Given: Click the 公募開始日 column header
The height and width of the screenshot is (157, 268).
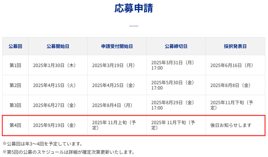Looking at the screenshot, I should point(58,46).
